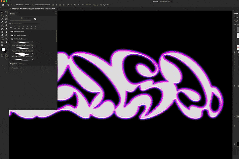Select the Frame tool

pyautogui.click(x=6, y=19)
